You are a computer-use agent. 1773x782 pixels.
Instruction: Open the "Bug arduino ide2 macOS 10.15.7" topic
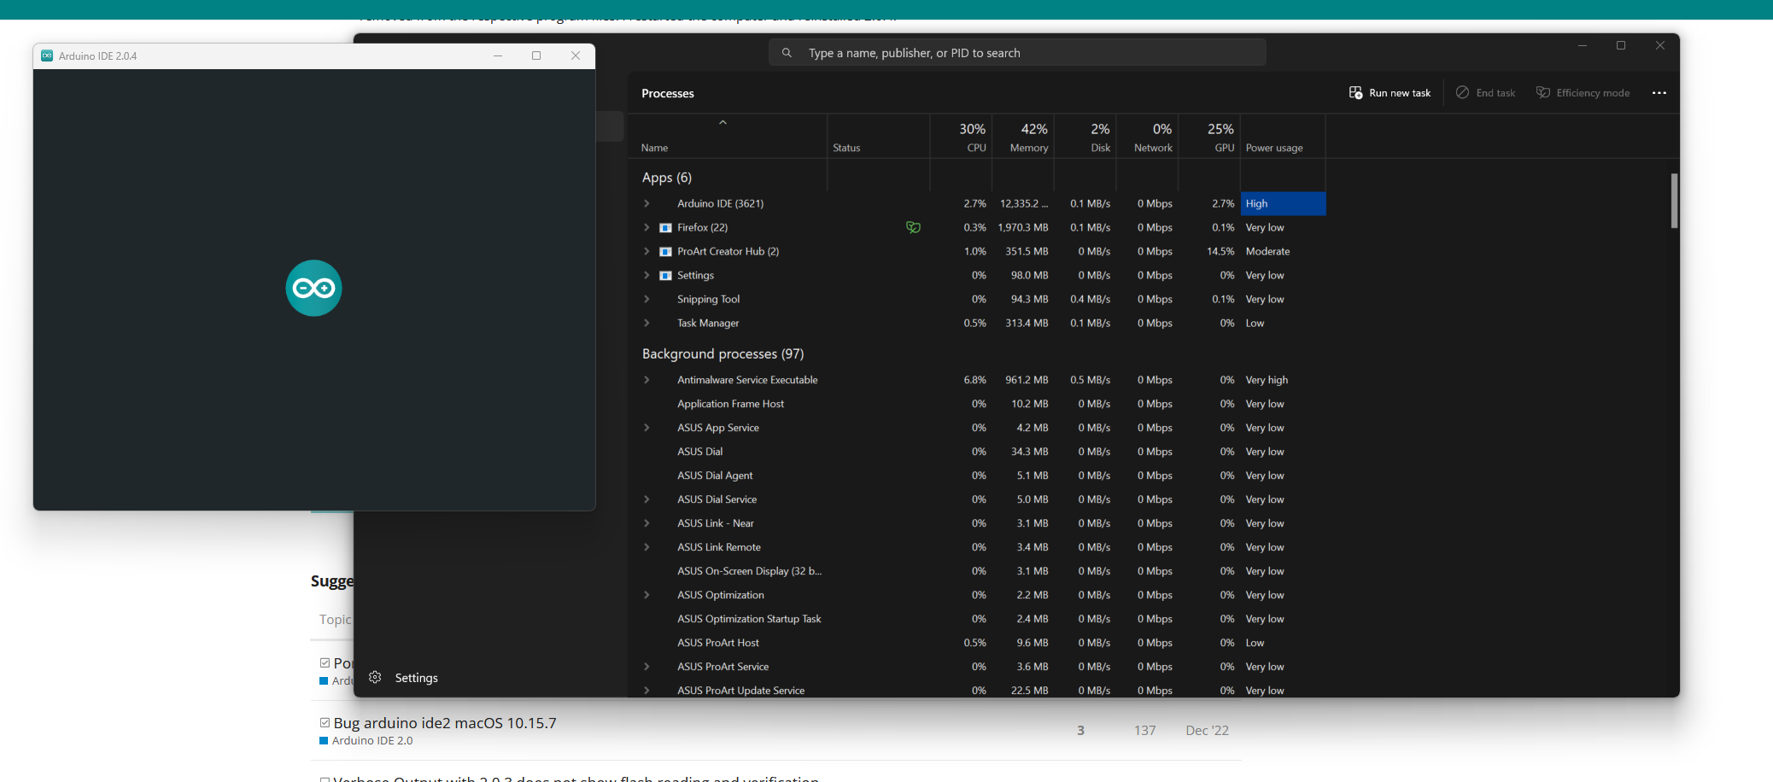(445, 723)
